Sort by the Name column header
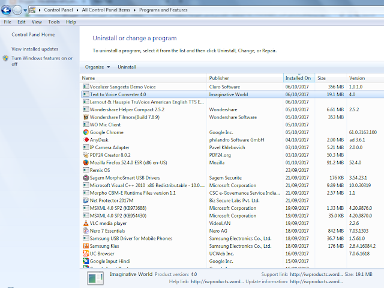 click(143, 78)
